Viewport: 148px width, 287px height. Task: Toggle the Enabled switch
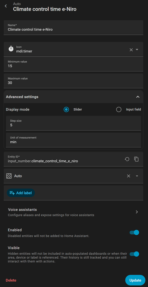tap(134, 232)
